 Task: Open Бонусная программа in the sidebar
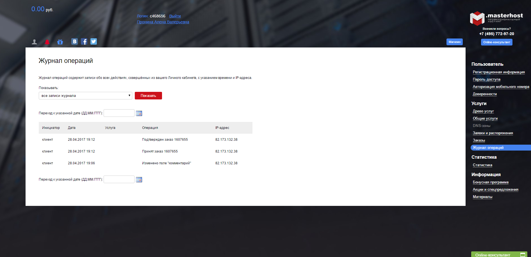pyautogui.click(x=491, y=182)
